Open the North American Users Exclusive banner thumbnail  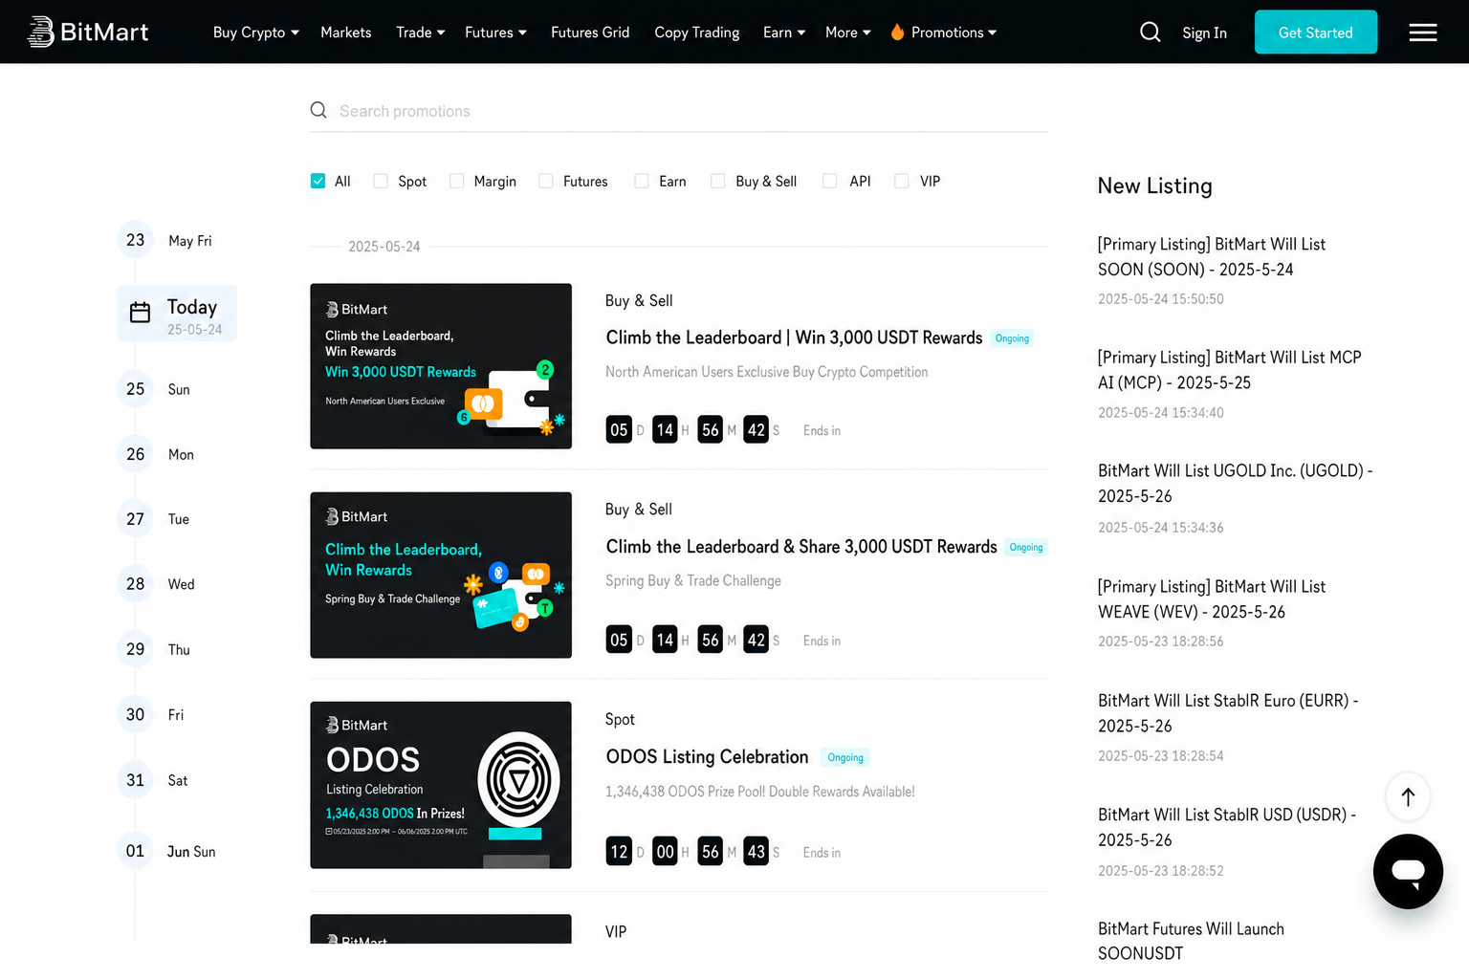click(x=441, y=366)
